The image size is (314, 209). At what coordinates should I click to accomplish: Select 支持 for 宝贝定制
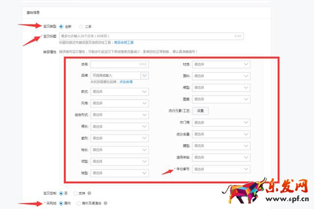click(x=75, y=193)
